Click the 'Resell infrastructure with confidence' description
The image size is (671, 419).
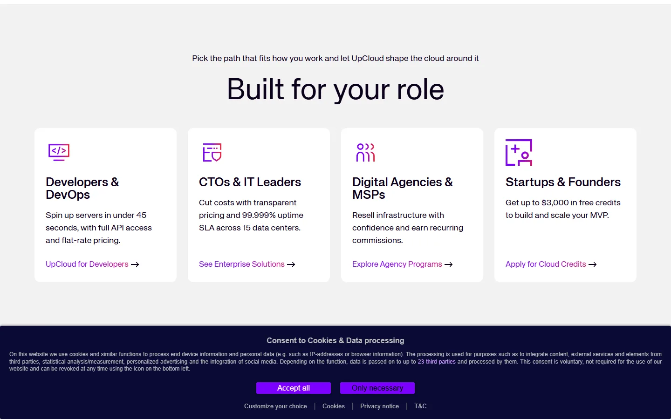click(408, 228)
